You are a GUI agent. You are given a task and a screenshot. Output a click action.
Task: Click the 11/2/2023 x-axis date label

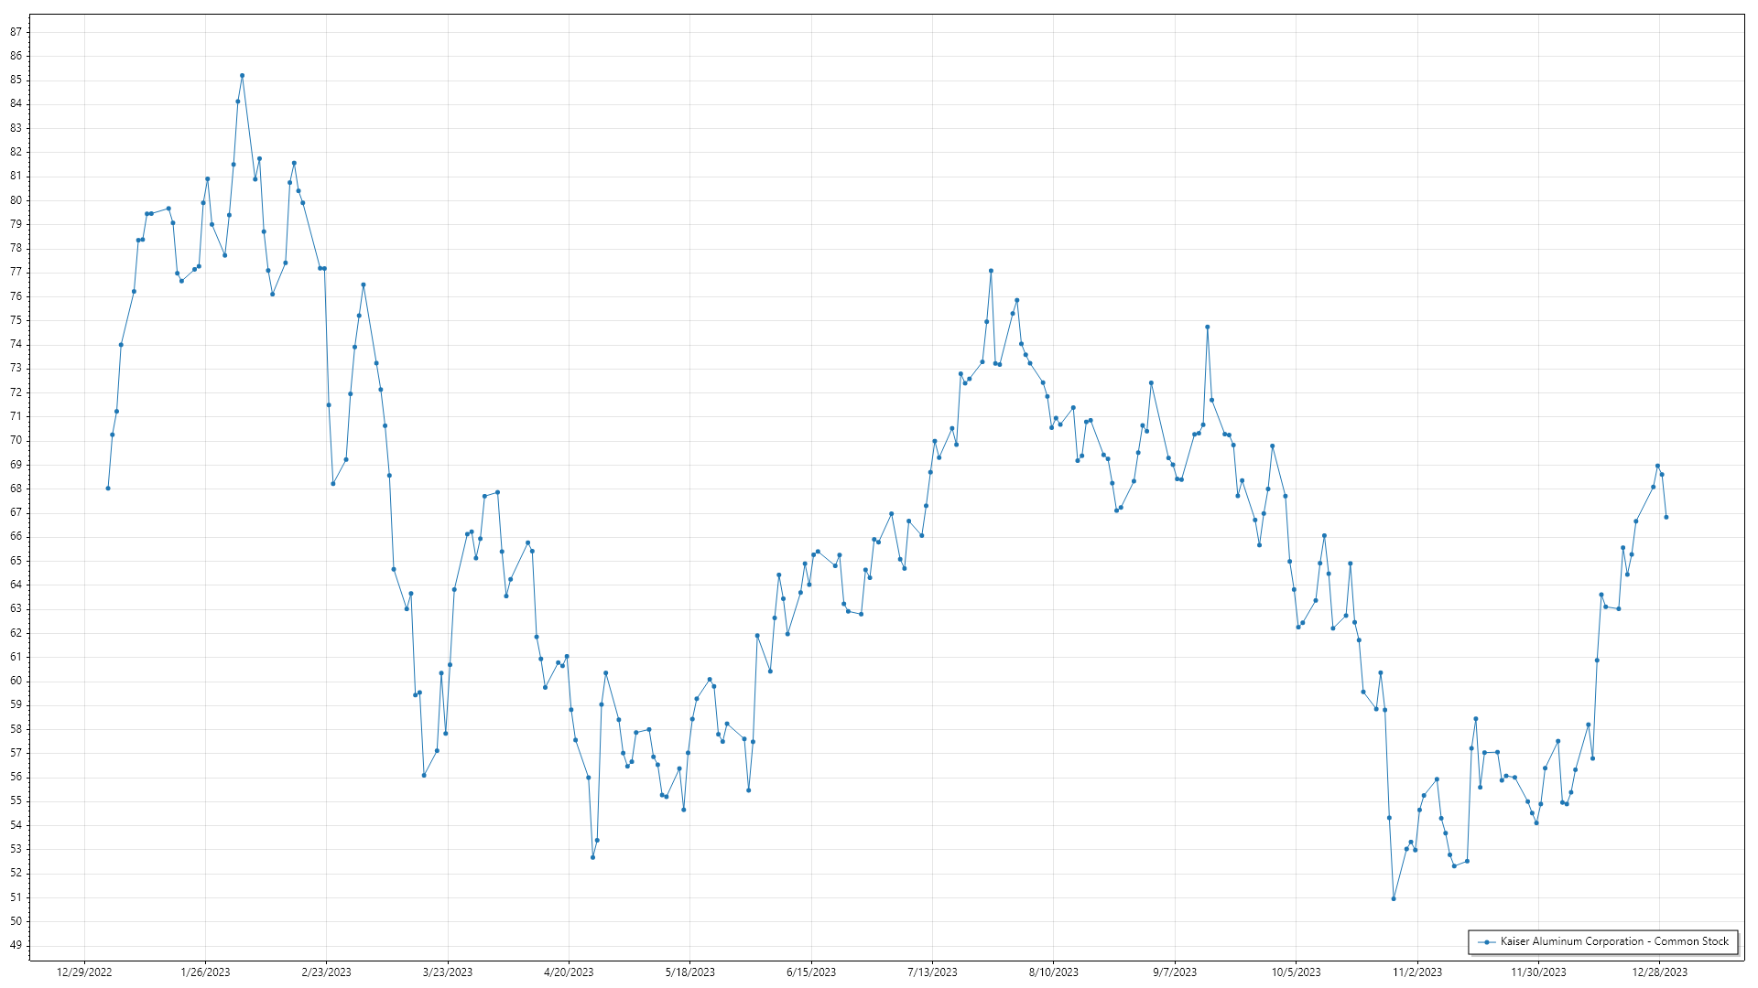[1417, 972]
